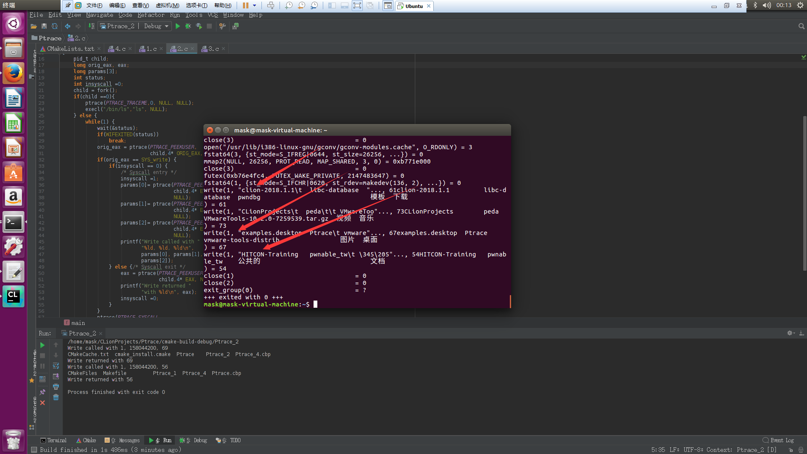Open the Event Log
Image resolution: width=807 pixels, height=454 pixels.
pos(778,440)
